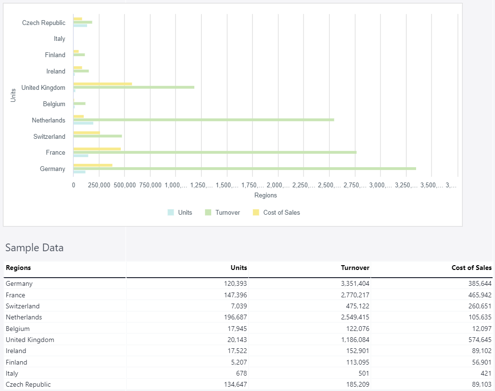Sort table by the Units column header

239,268
